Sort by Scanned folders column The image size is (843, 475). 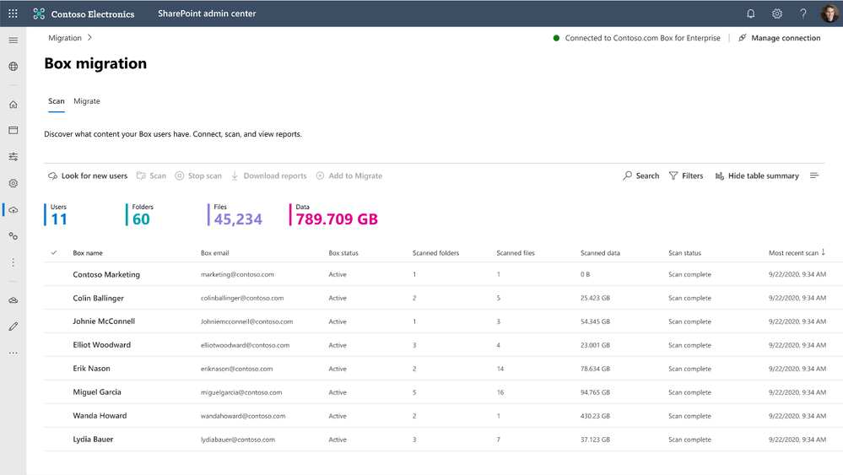tap(436, 253)
